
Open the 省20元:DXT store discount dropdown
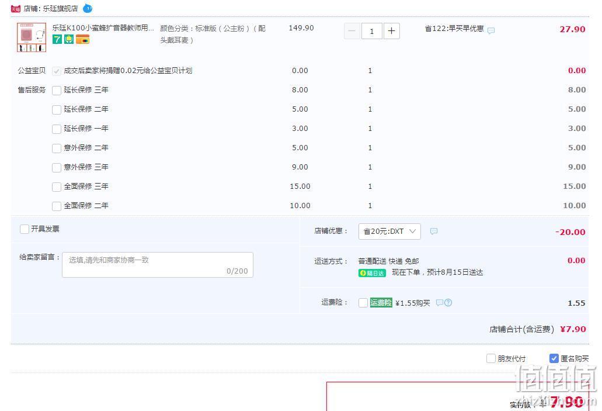[389, 232]
